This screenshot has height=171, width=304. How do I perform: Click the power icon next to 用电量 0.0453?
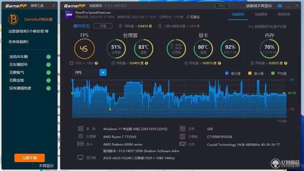coord(120,26)
